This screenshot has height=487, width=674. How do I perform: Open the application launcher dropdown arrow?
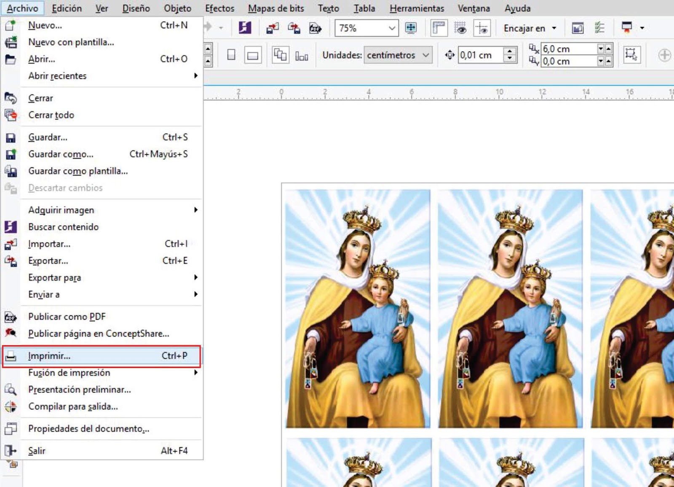click(642, 28)
